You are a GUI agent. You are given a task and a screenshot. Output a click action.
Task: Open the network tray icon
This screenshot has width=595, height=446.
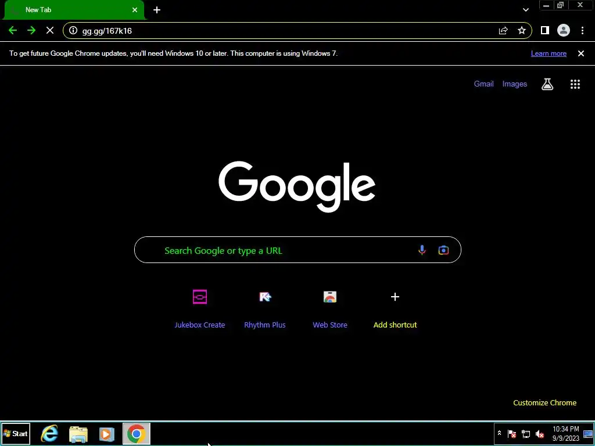click(x=525, y=434)
